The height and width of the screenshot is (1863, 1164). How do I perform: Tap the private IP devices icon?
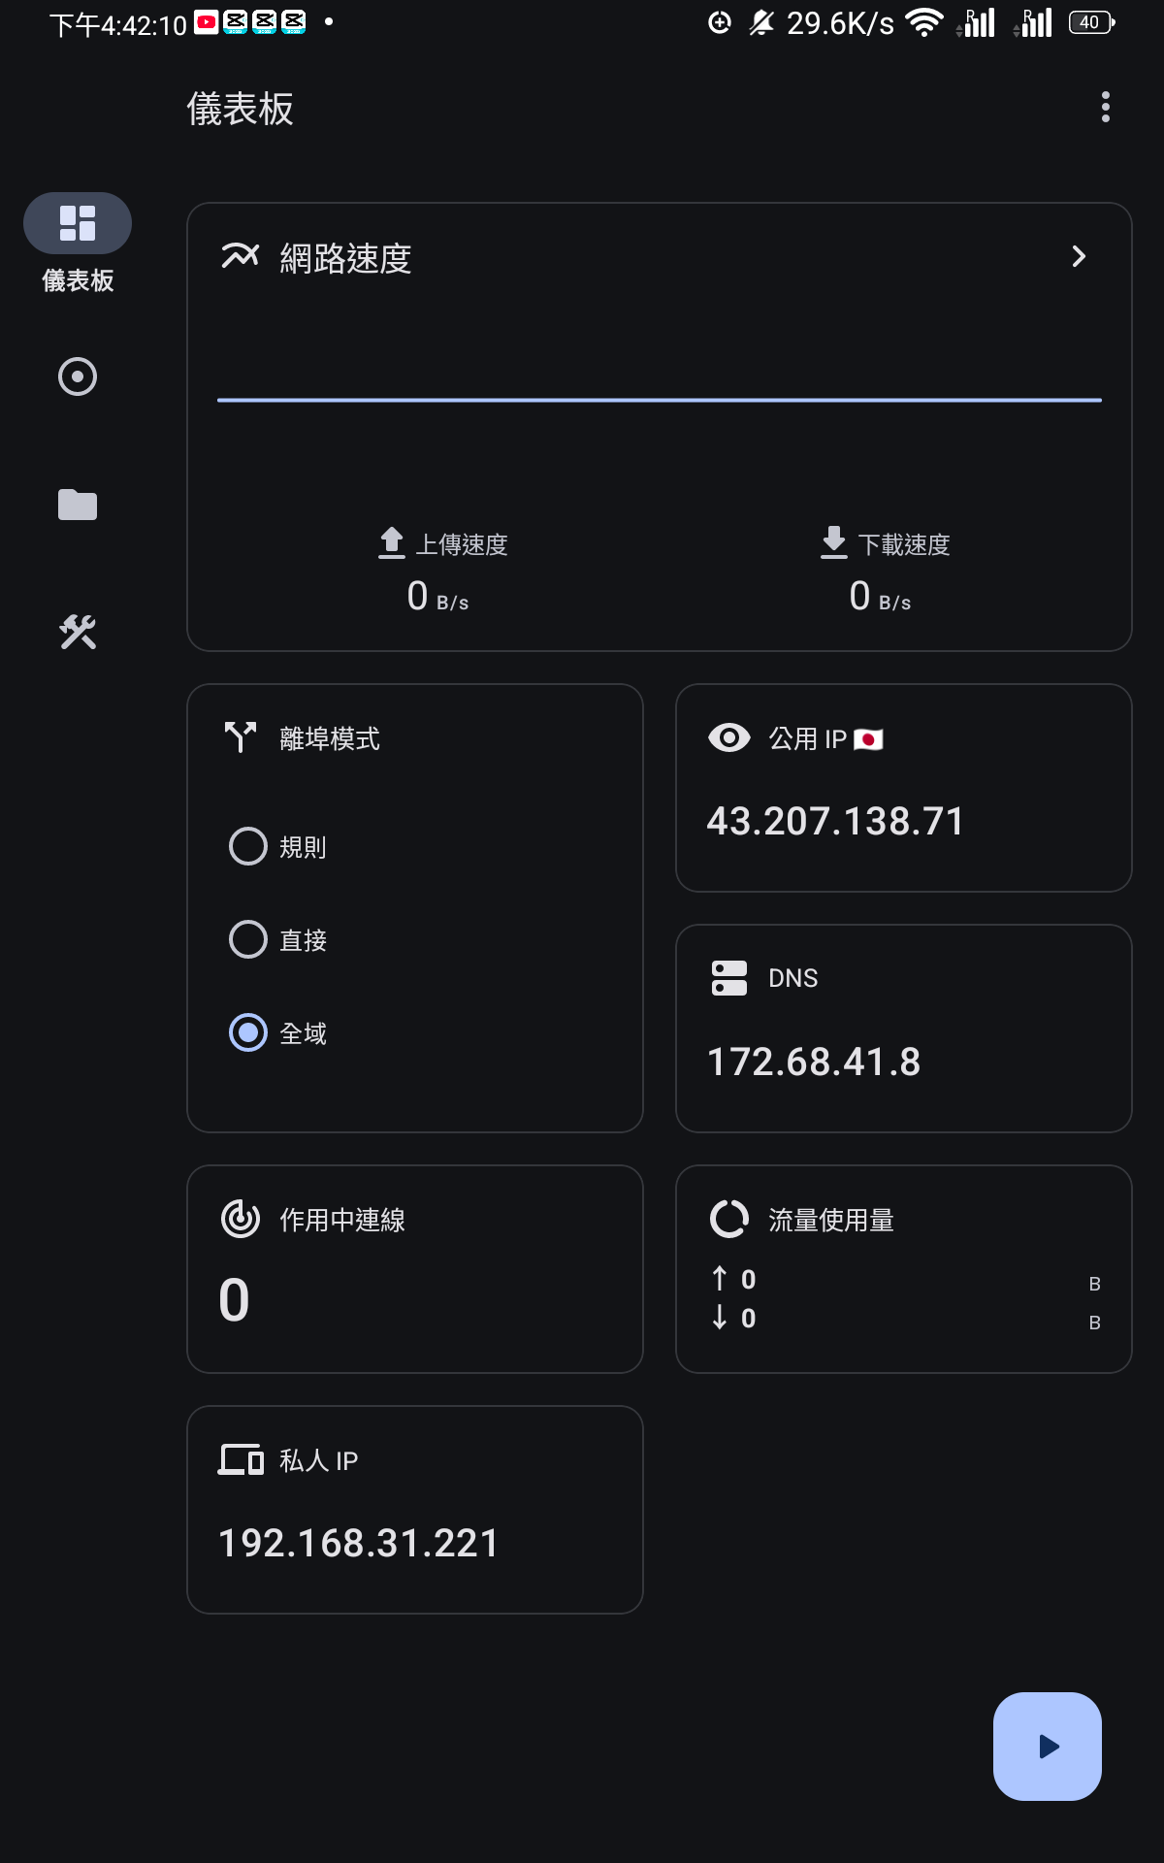click(x=241, y=1459)
